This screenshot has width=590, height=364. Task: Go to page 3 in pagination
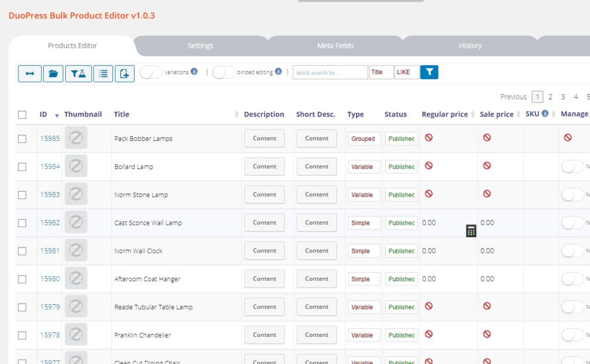(563, 97)
